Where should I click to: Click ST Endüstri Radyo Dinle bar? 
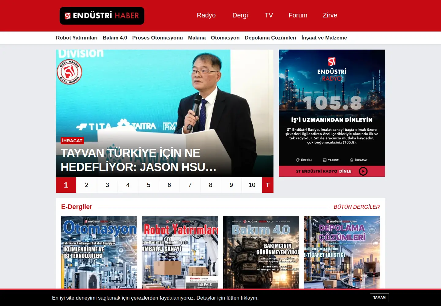(332, 171)
